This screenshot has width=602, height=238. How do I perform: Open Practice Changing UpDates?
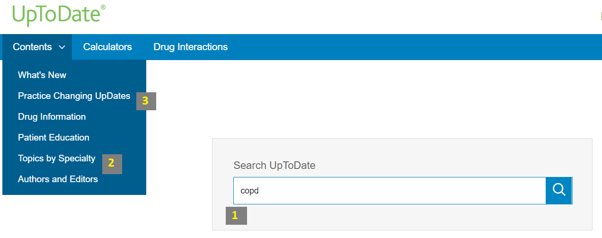pyautogui.click(x=74, y=96)
